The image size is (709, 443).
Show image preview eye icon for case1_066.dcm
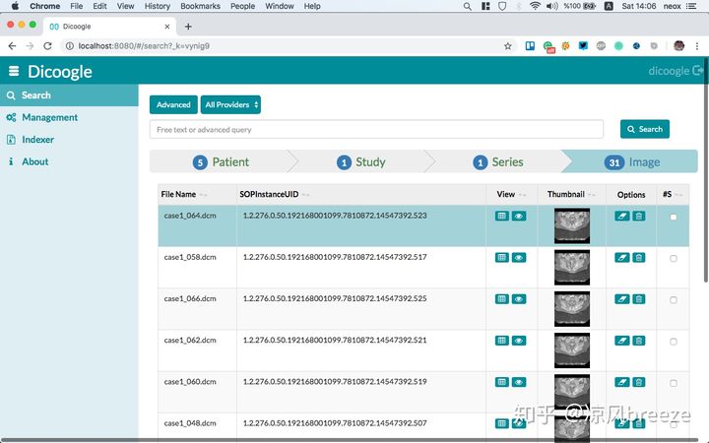pos(519,299)
